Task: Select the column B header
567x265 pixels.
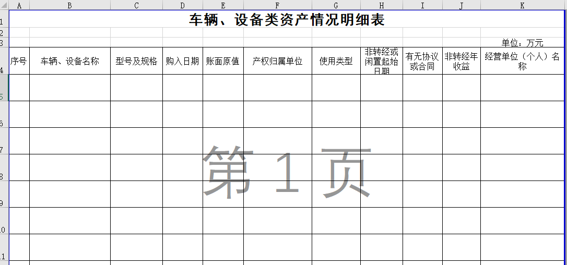Action: [70, 5]
